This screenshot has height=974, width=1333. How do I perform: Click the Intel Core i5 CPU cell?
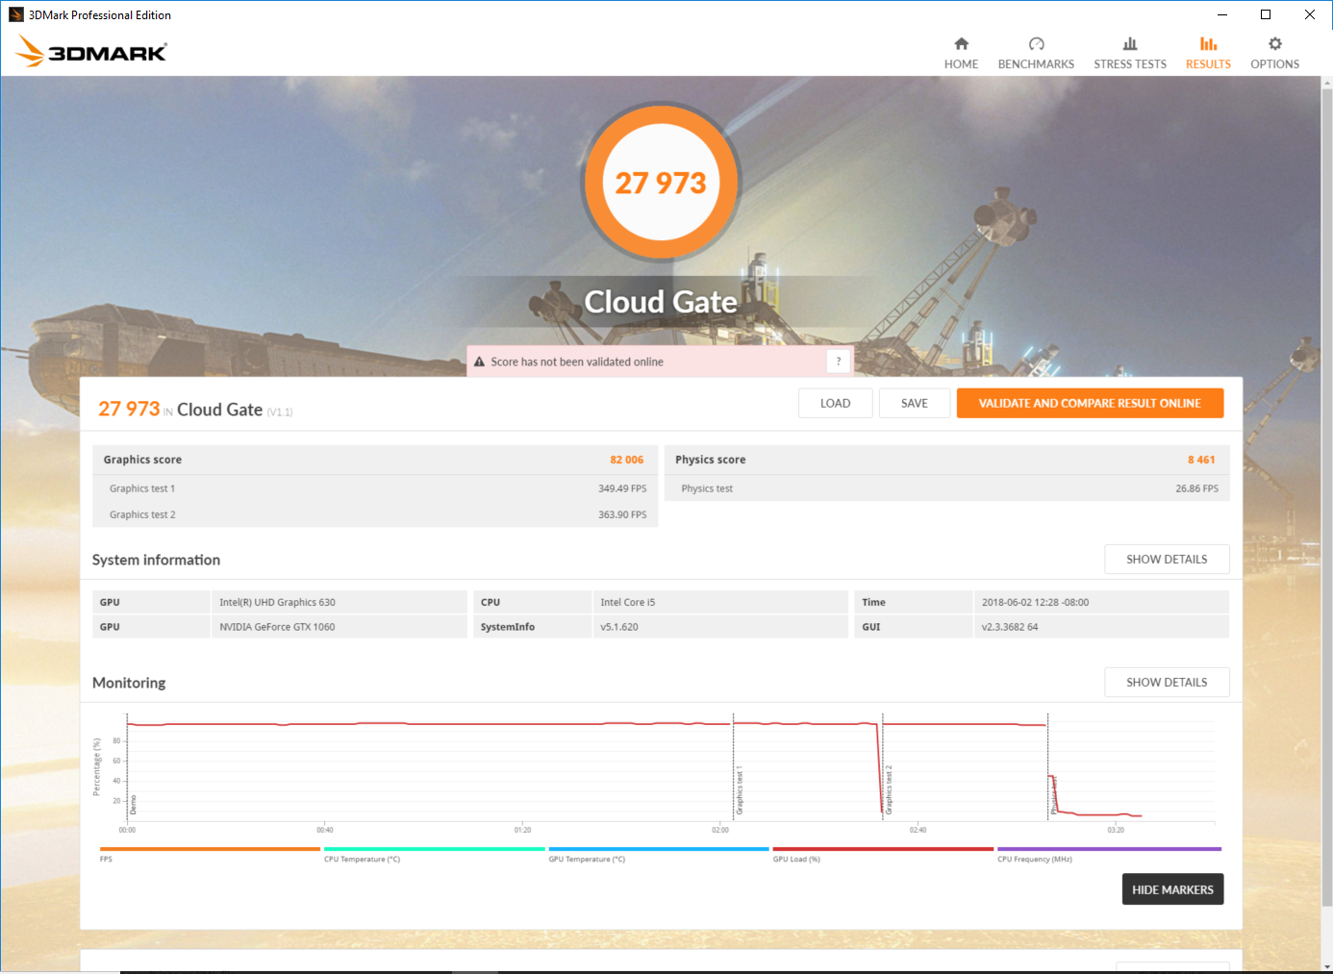pos(720,602)
